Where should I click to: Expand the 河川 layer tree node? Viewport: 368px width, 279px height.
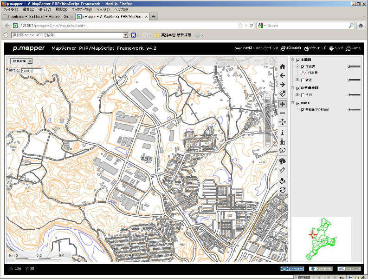[x=297, y=95]
